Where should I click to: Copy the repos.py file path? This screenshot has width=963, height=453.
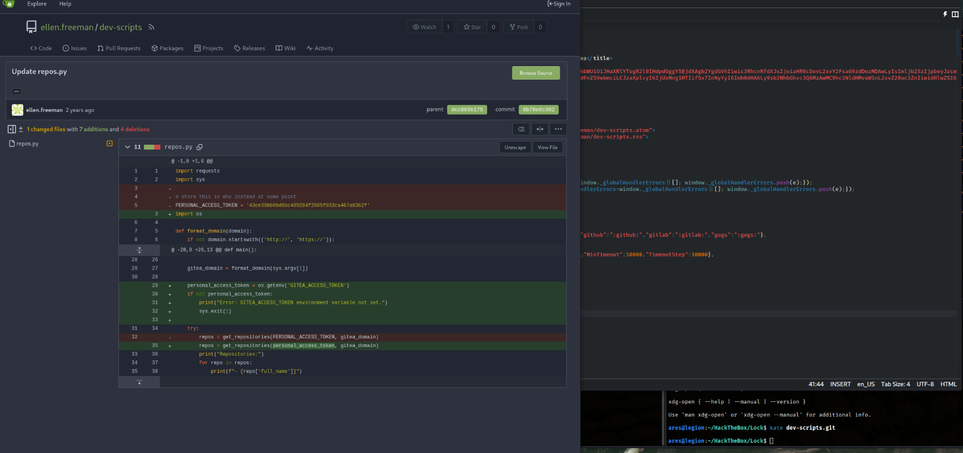[x=200, y=147]
